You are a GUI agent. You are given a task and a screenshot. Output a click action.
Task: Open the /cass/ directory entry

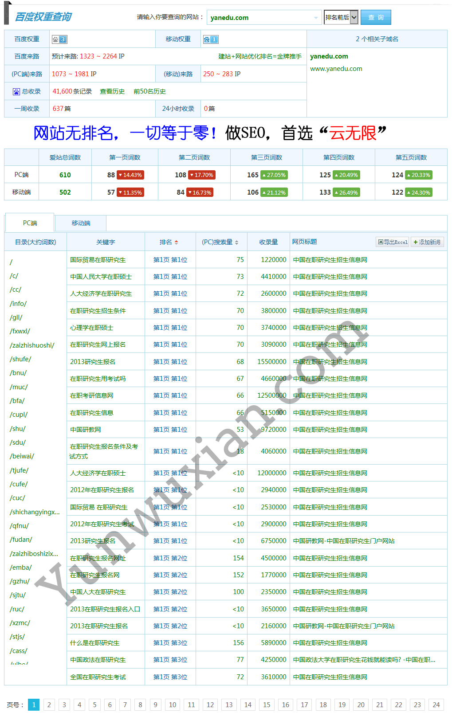click(19, 651)
